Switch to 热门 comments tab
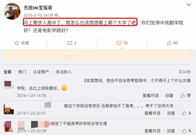The width and height of the screenshot is (196, 135). click(22, 72)
